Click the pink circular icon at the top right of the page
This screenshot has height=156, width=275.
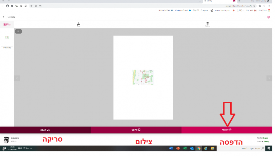269,17
